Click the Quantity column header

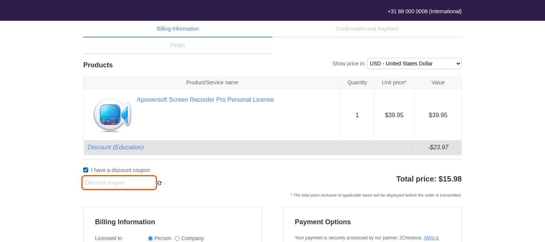pos(357,82)
